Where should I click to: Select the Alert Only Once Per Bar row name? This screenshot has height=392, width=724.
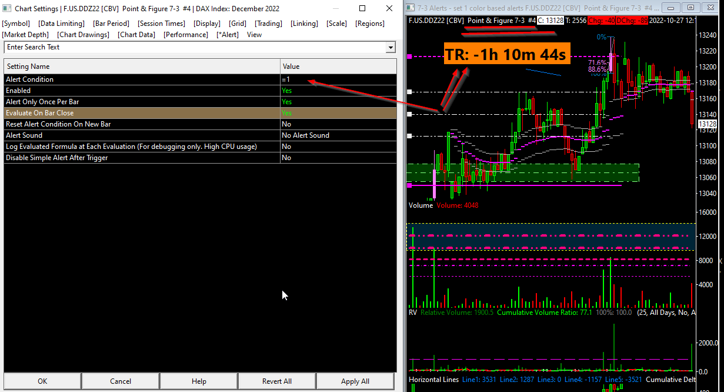pyautogui.click(x=142, y=102)
